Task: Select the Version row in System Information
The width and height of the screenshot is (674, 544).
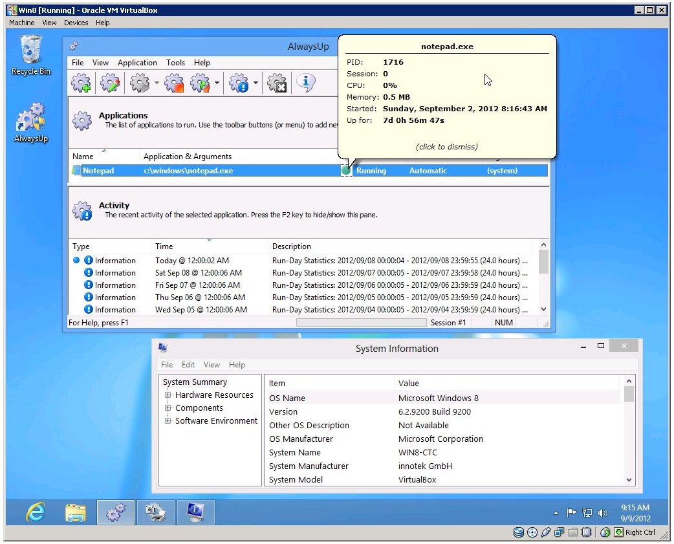Action: click(x=442, y=411)
